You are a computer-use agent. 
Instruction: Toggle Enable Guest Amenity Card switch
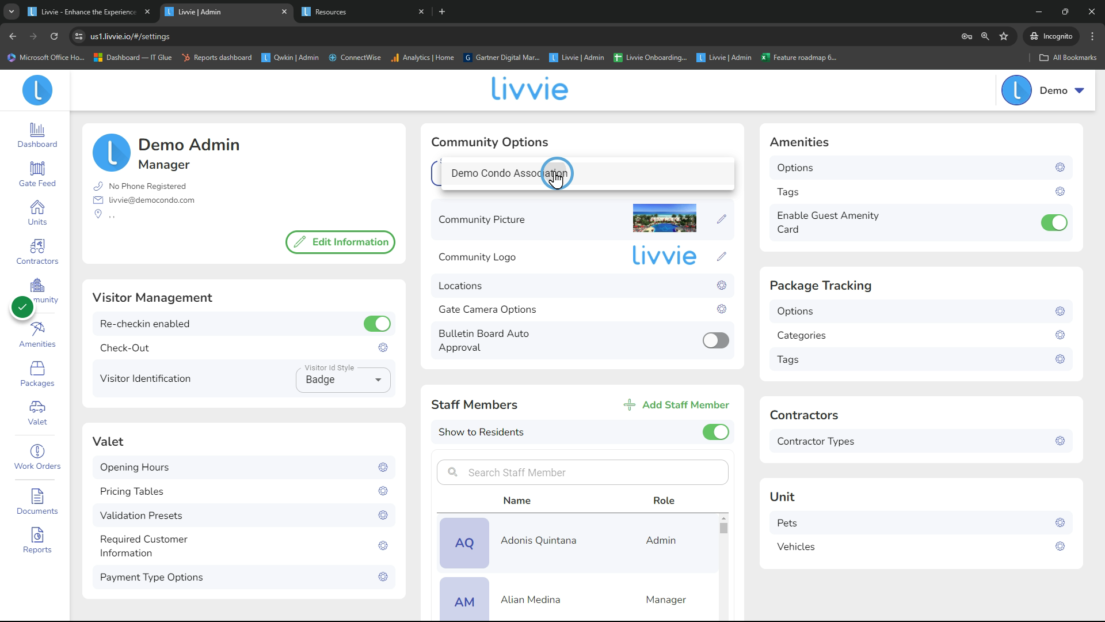[1054, 222]
